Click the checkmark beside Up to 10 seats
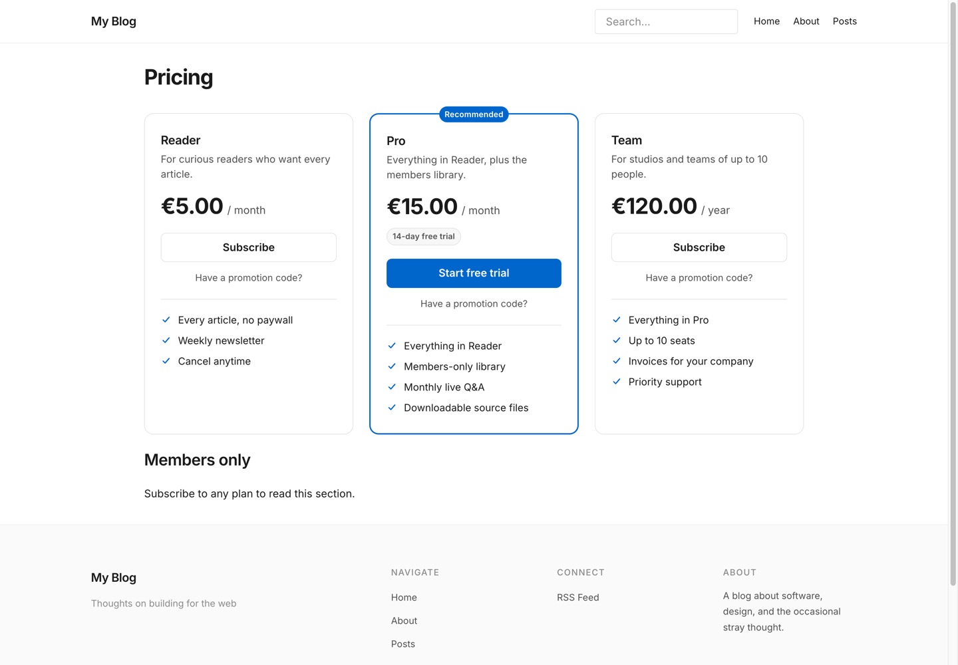The height and width of the screenshot is (665, 958). 617,340
